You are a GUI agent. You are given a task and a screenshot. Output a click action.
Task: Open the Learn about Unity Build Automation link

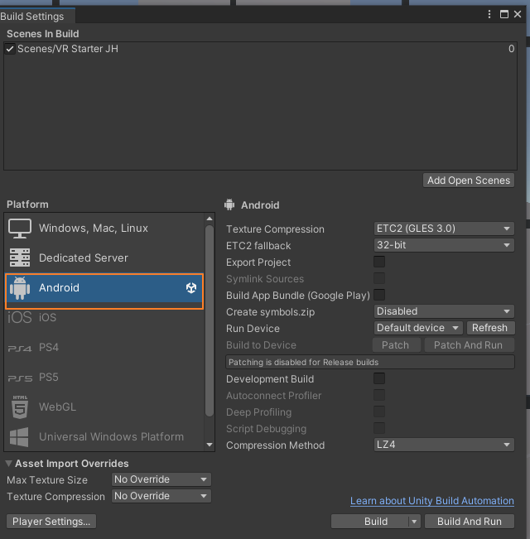point(432,501)
